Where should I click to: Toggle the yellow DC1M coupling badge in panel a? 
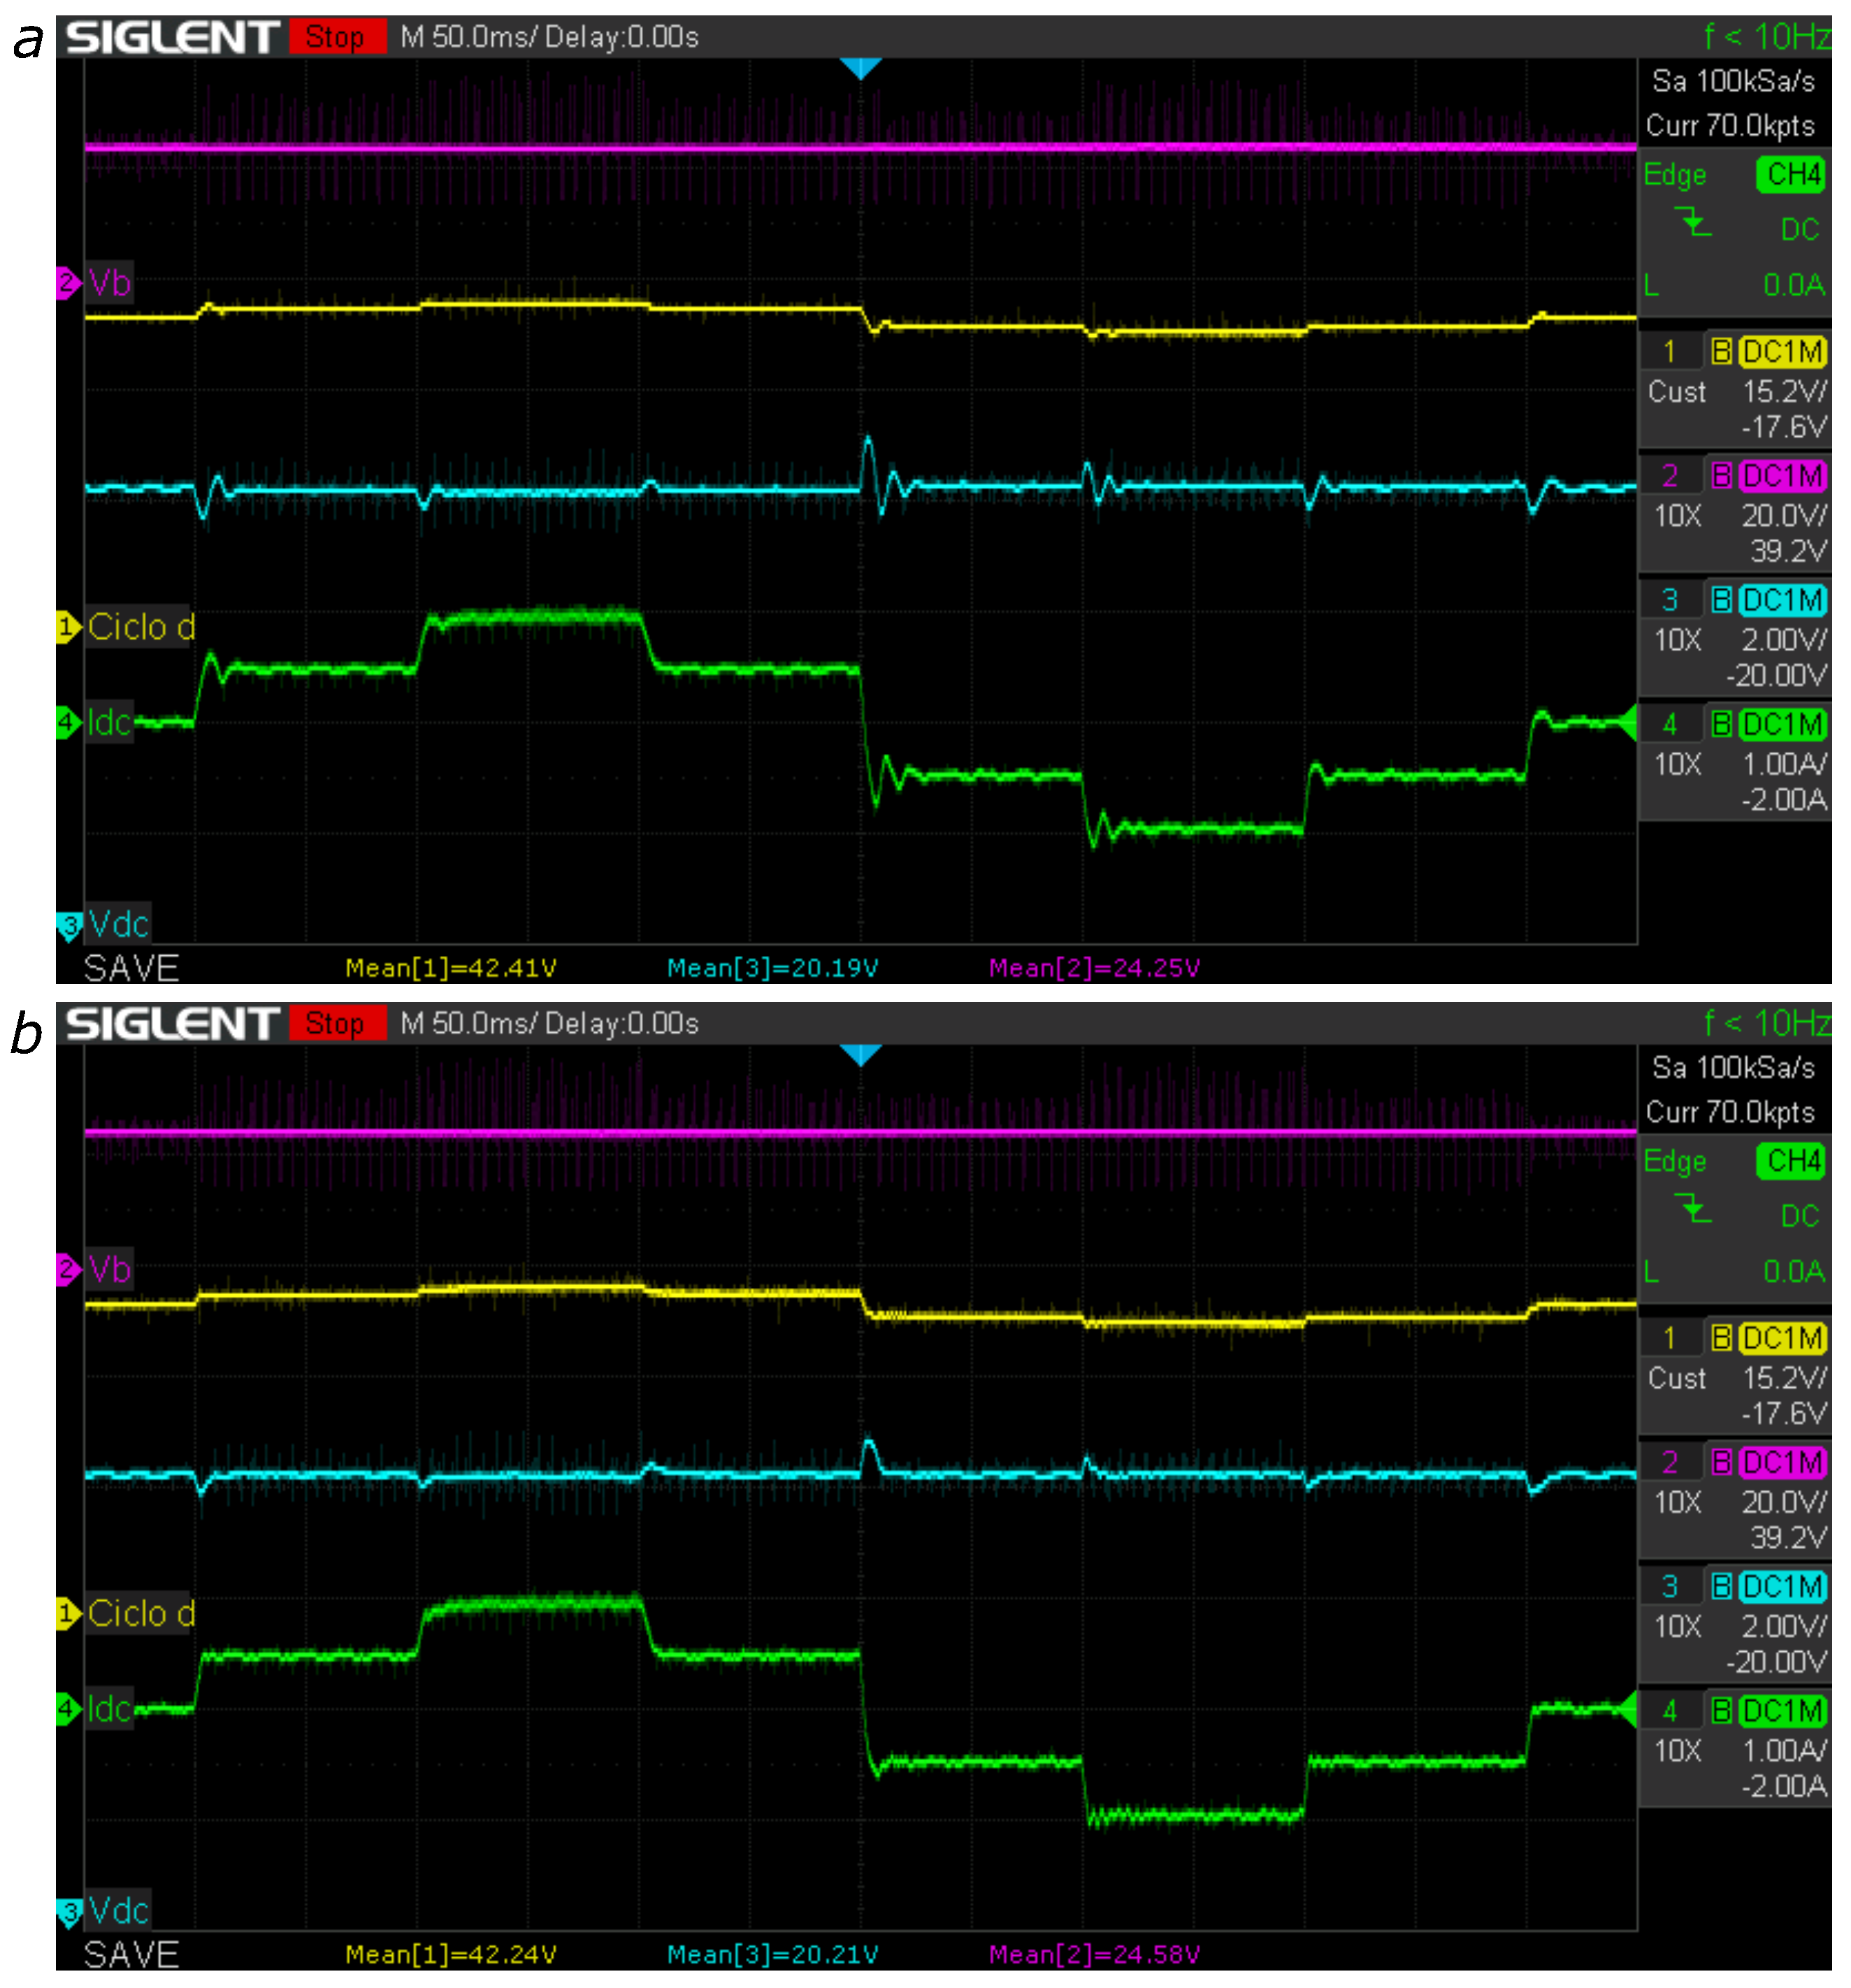pos(1782,352)
